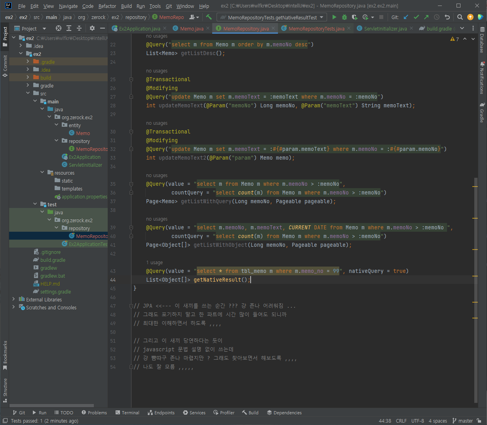This screenshot has height=425, width=487.
Task: Expand the .gradle folder node
Action: point(28,62)
